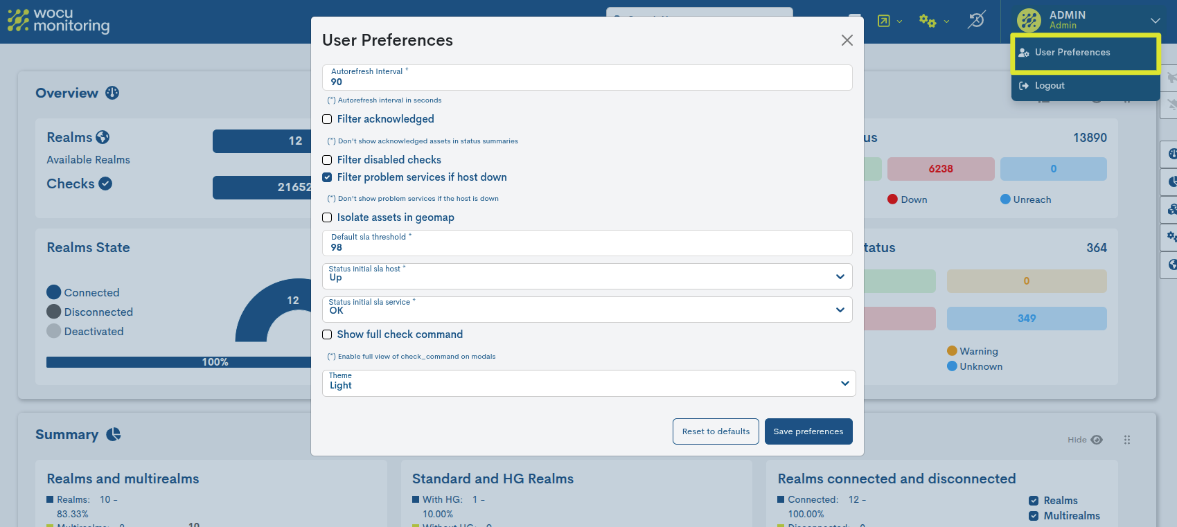The image size is (1177, 527).
Task: Click the cubes icon in right sidebar
Action: click(x=1171, y=209)
